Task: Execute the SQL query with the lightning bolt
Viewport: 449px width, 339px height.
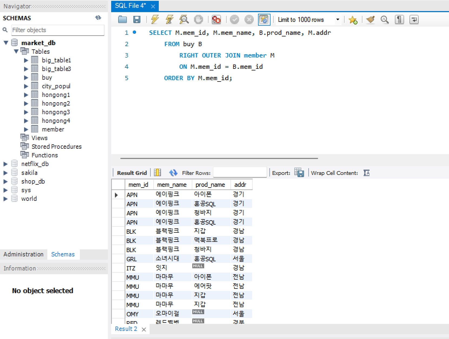Action: (155, 19)
